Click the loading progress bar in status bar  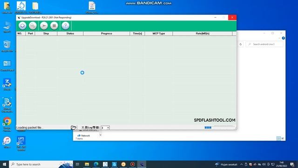[x=219, y=127]
